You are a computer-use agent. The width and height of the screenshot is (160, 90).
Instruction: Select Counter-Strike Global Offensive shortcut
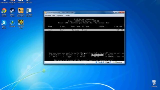click(x=21, y=12)
